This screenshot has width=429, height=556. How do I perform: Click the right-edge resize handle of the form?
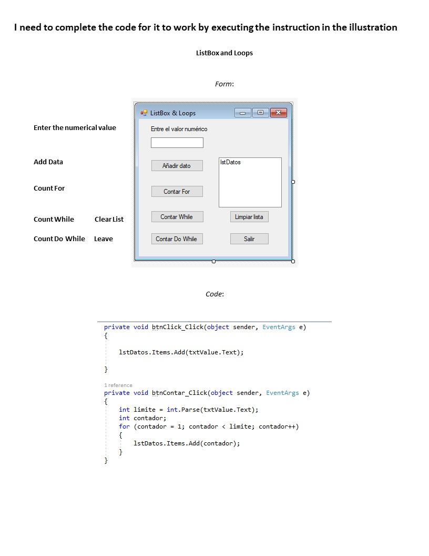293,182
